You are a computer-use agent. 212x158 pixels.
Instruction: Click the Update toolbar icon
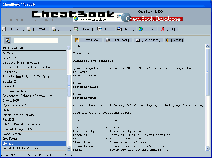click(76, 29)
